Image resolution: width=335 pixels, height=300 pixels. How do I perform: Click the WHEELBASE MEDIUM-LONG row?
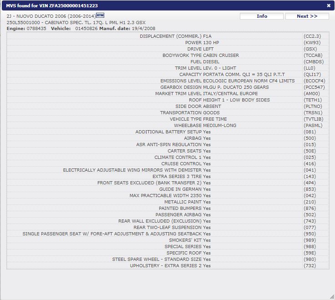[x=205, y=125]
